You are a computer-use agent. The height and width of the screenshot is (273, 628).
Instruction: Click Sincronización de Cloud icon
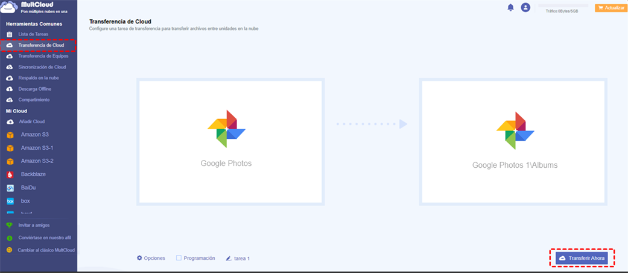[10, 67]
